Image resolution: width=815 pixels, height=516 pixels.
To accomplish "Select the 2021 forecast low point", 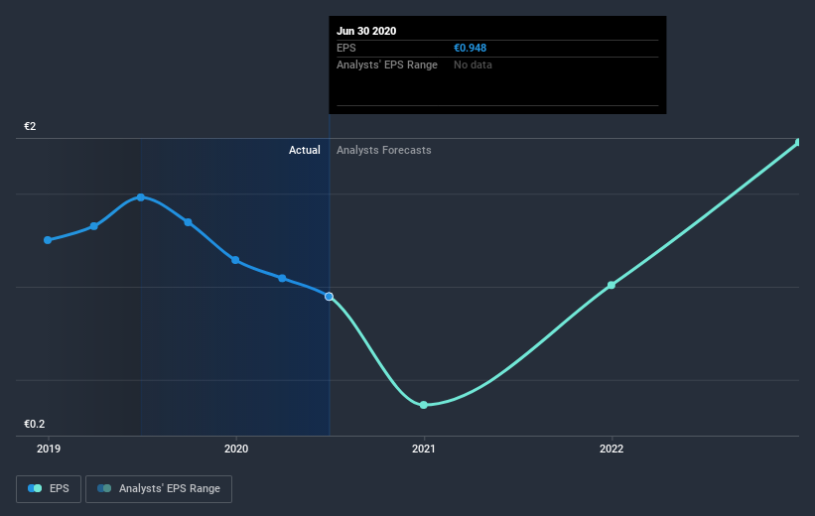I will pyautogui.click(x=424, y=405).
